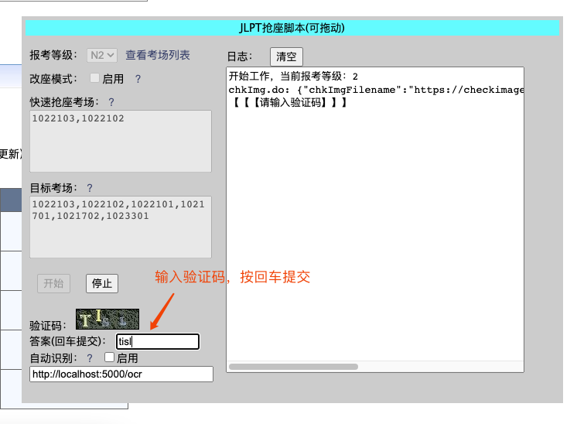Click the help question mark beside 目标考场
The image size is (577, 424).
(90, 188)
